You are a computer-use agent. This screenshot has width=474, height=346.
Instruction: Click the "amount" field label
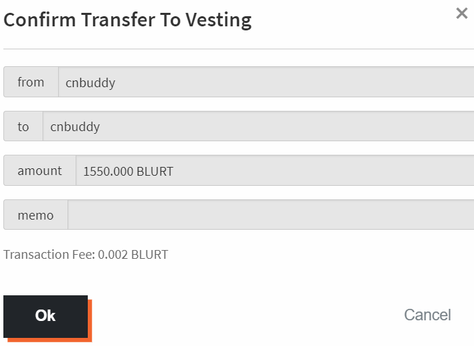[40, 171]
